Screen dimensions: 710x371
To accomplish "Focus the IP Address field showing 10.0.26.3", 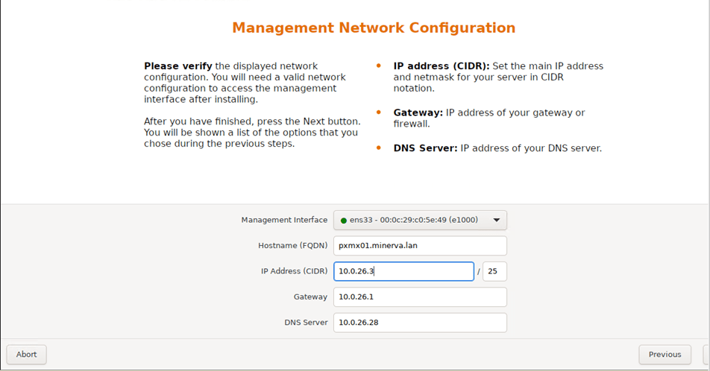I will click(x=403, y=271).
